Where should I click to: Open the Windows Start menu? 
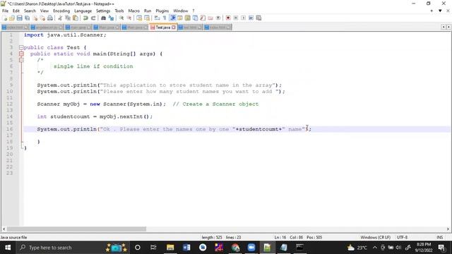(x=8, y=248)
